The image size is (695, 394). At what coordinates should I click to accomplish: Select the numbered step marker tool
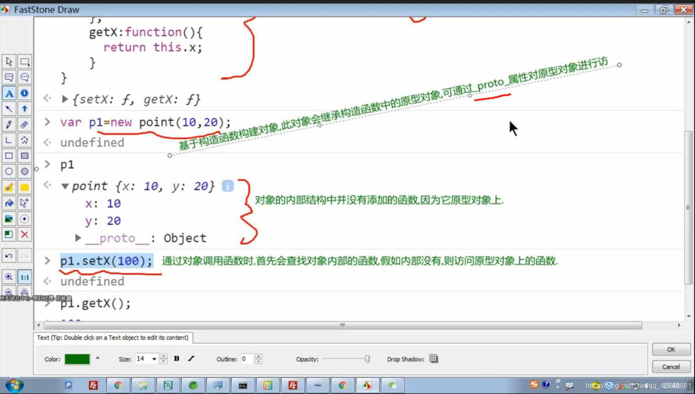[25, 93]
